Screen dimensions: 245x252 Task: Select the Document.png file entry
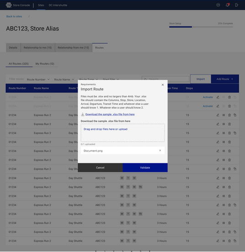tap(123, 150)
